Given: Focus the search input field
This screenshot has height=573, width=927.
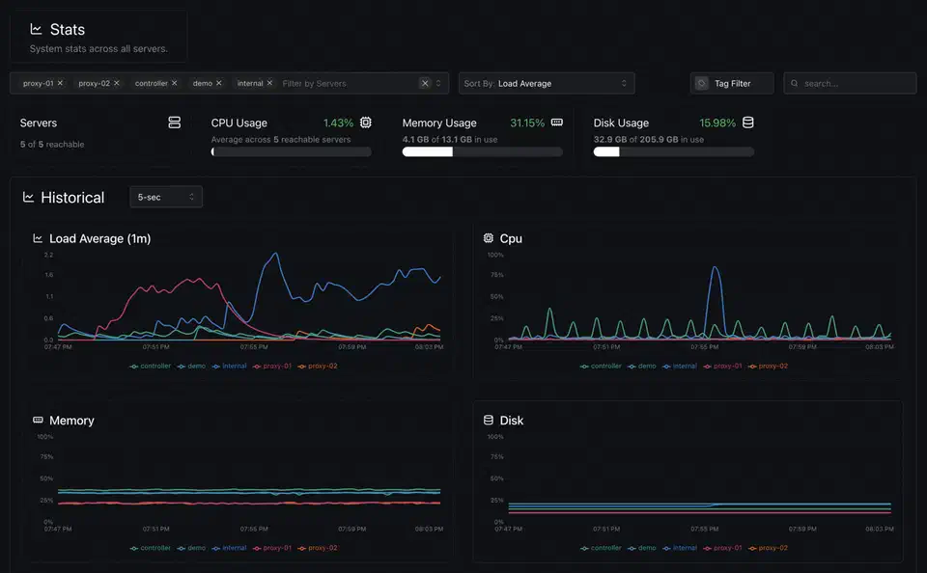Looking at the screenshot, I should point(850,83).
